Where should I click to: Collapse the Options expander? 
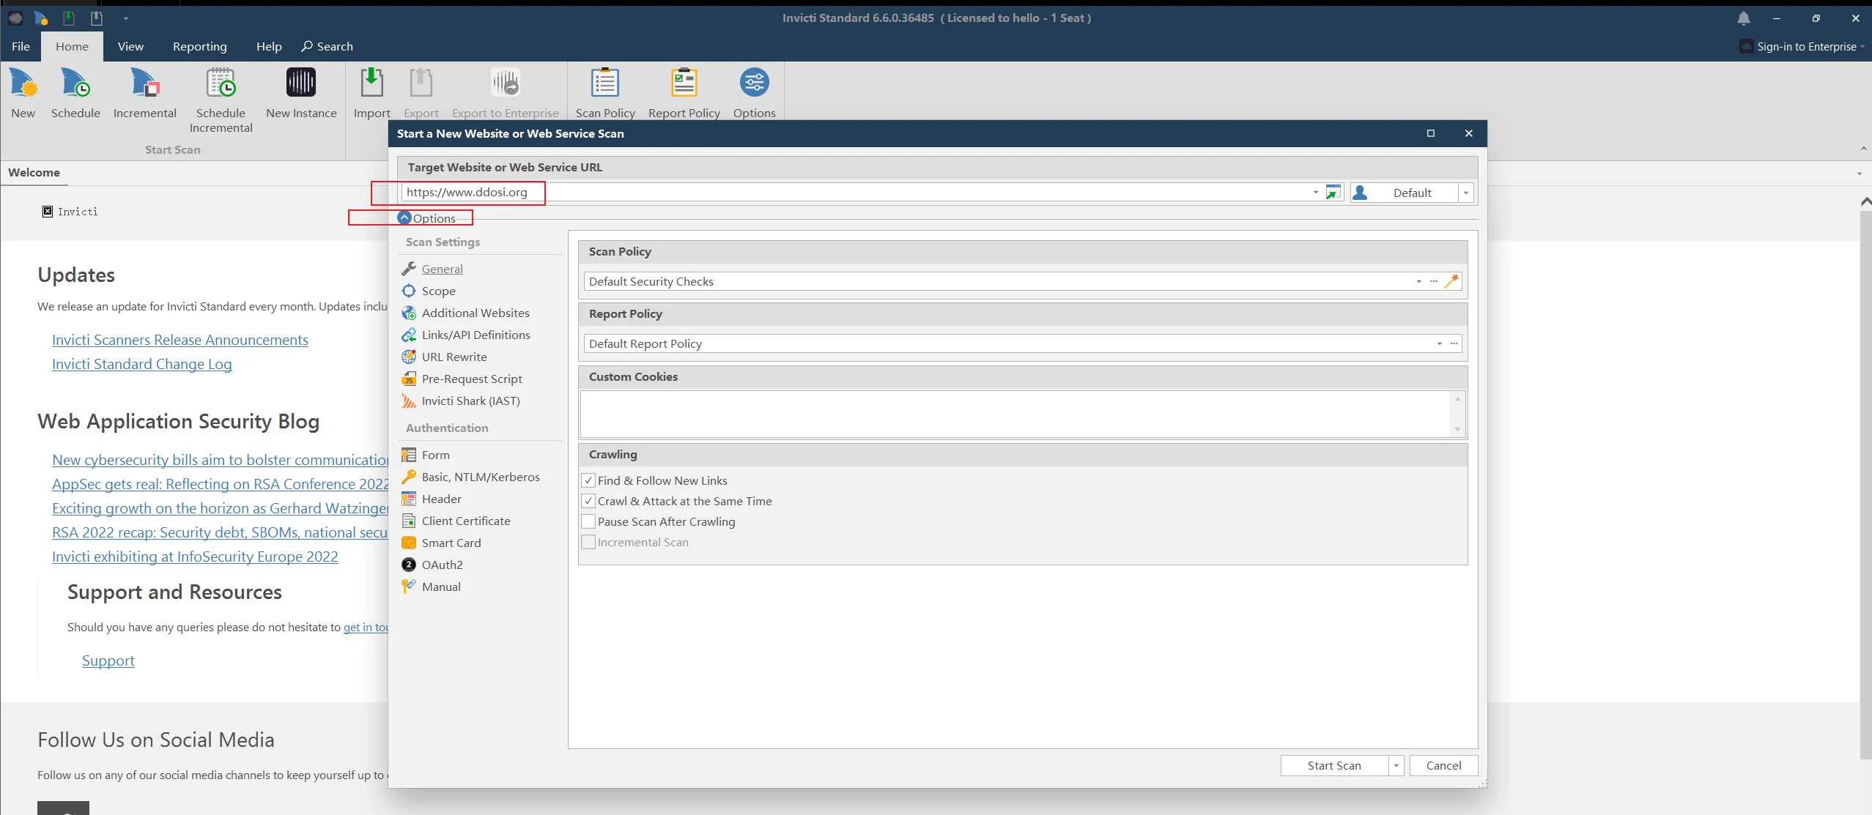[x=404, y=217]
